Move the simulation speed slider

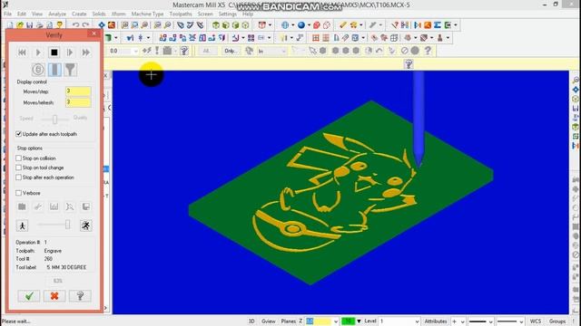(67, 225)
